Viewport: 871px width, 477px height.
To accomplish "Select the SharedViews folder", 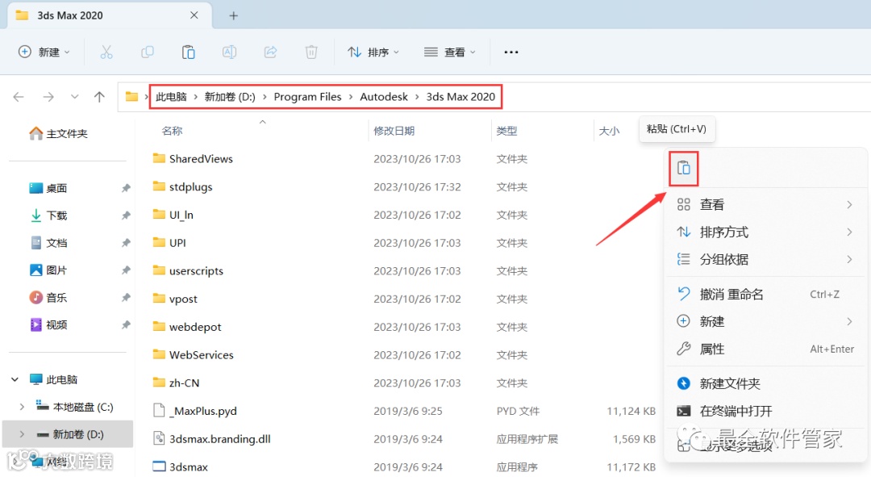I will [193, 159].
